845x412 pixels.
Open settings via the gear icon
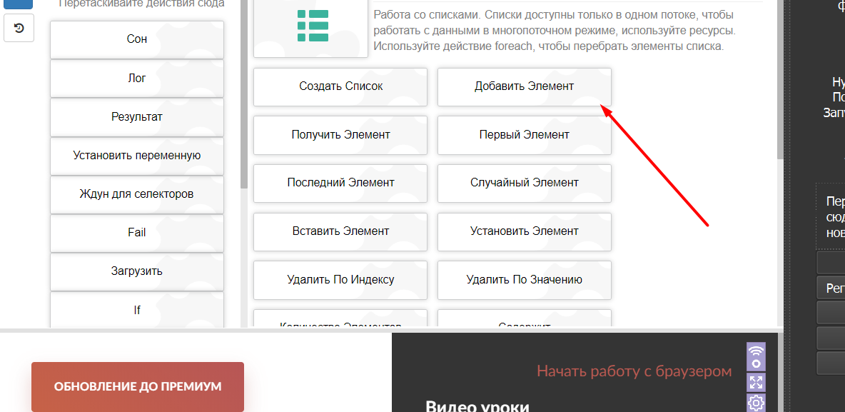pos(756,403)
